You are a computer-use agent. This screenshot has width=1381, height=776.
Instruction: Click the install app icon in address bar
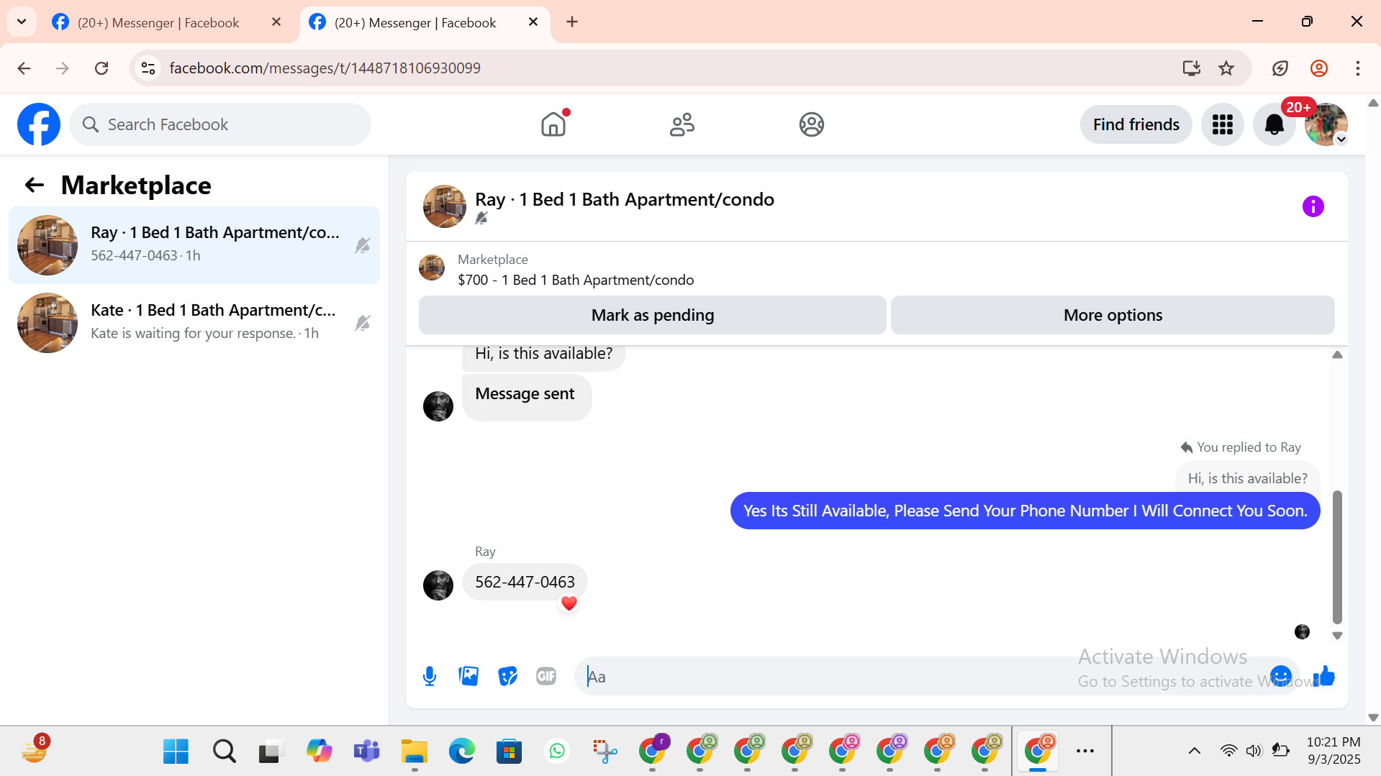1192,68
